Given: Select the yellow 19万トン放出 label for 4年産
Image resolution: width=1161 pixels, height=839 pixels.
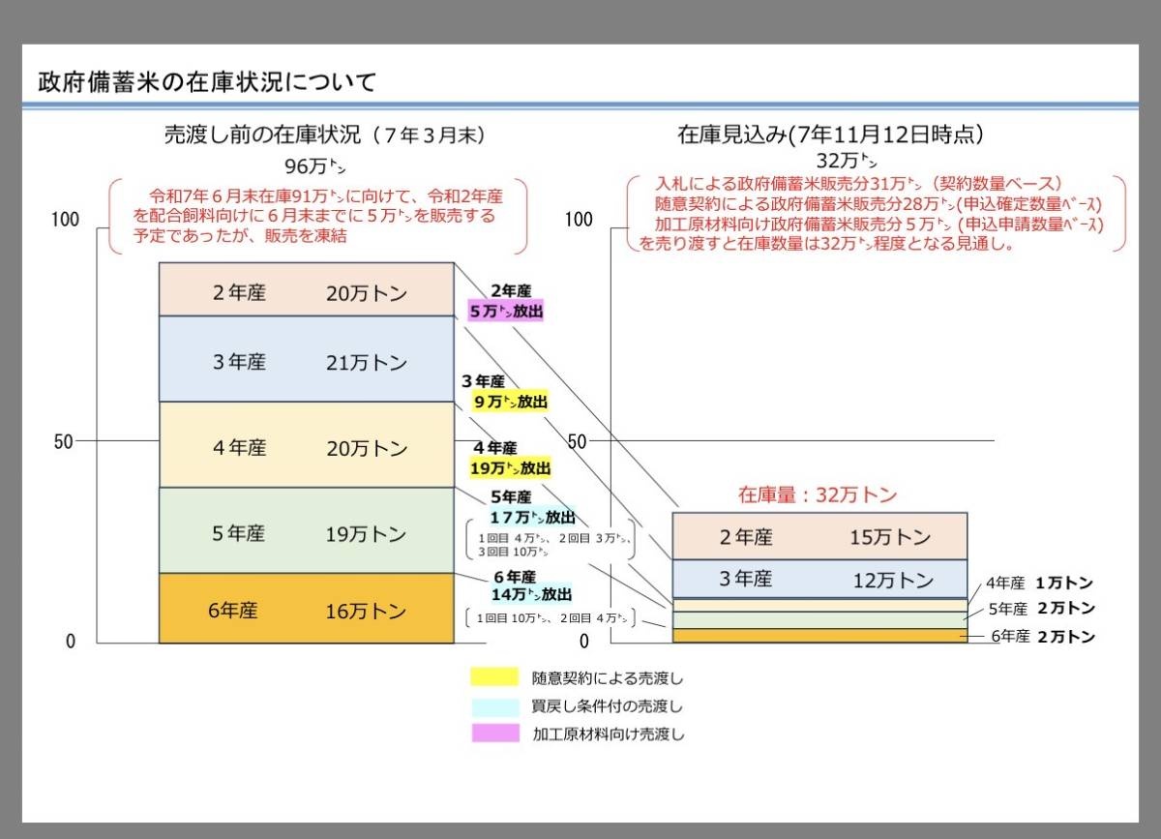Looking at the screenshot, I should click(510, 468).
